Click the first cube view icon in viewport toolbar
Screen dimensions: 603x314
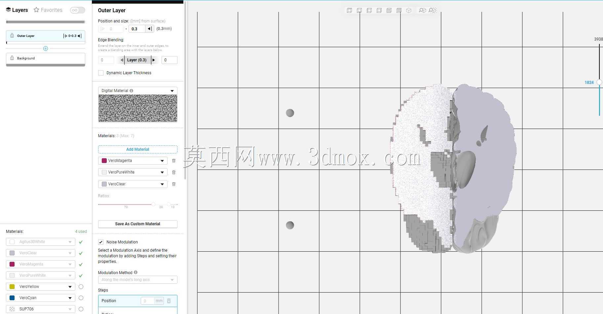click(x=349, y=11)
